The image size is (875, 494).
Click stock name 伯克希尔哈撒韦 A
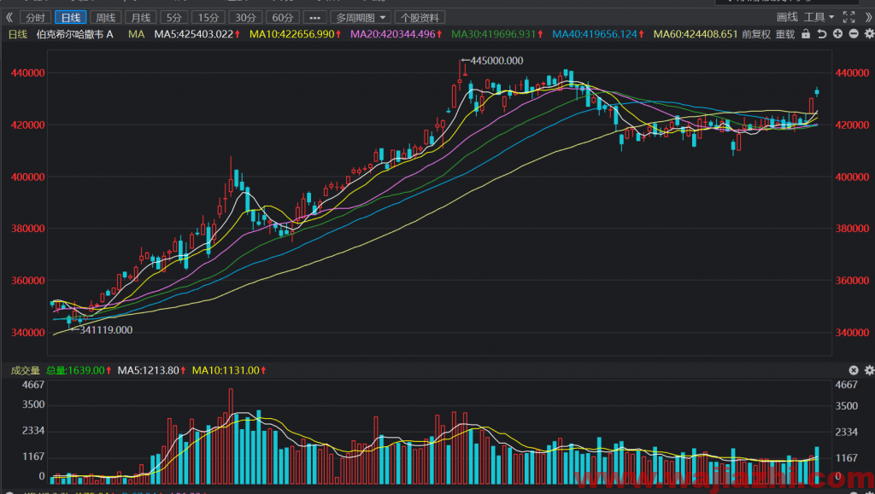75,34
